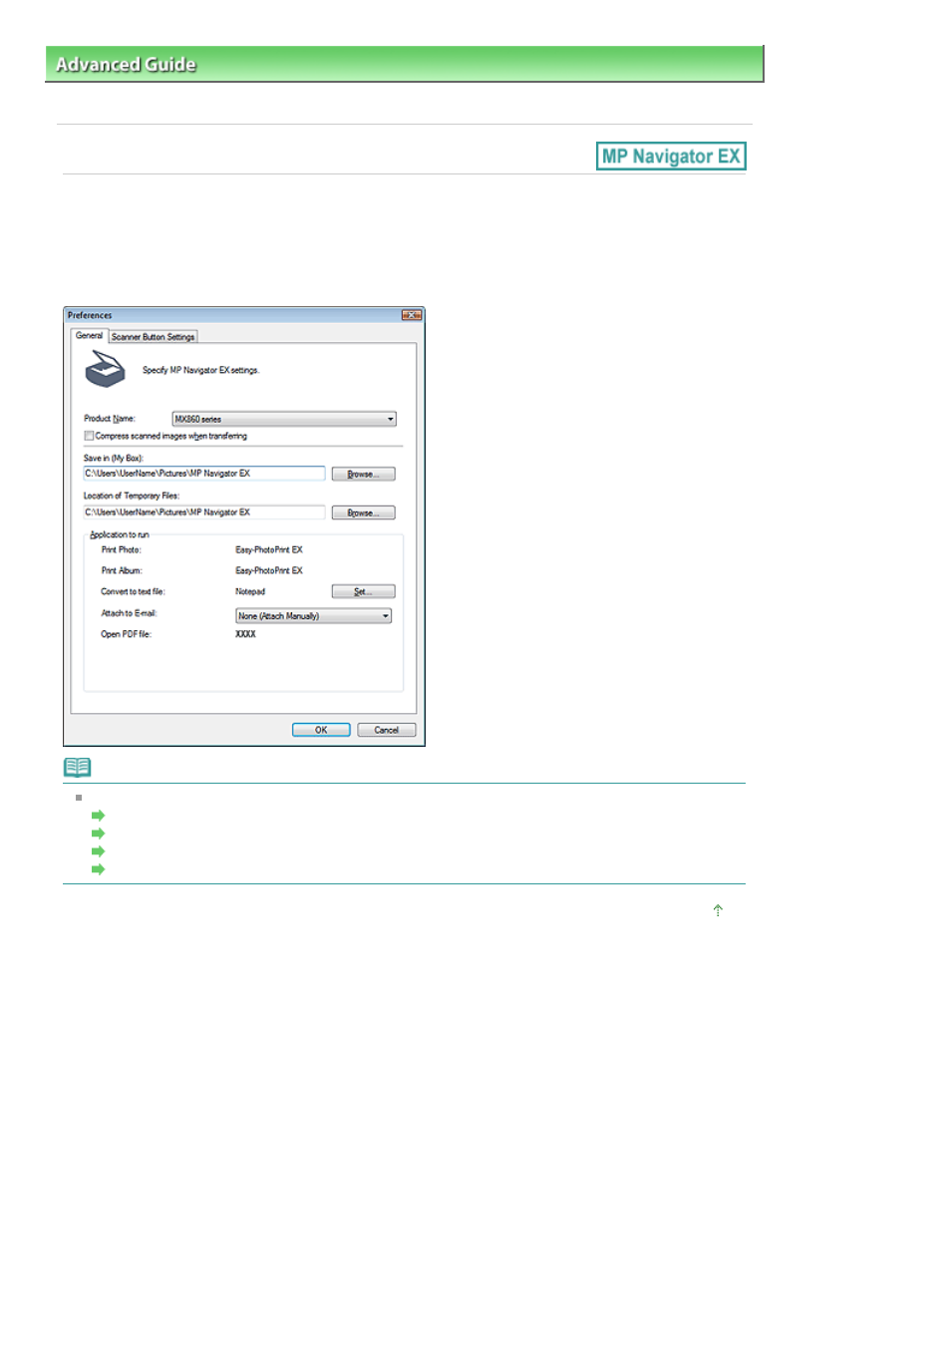This screenshot has width=951, height=1346.
Task: Click Browse for Save in (My Box)
Action: pyautogui.click(x=363, y=474)
